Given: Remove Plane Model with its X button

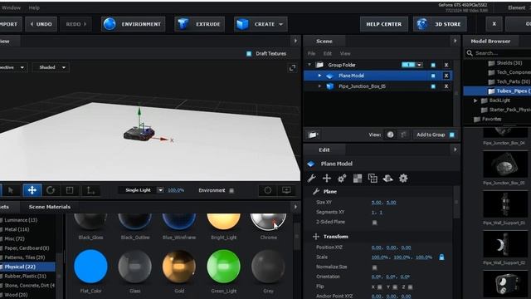Looking at the screenshot, I should click(446, 76).
